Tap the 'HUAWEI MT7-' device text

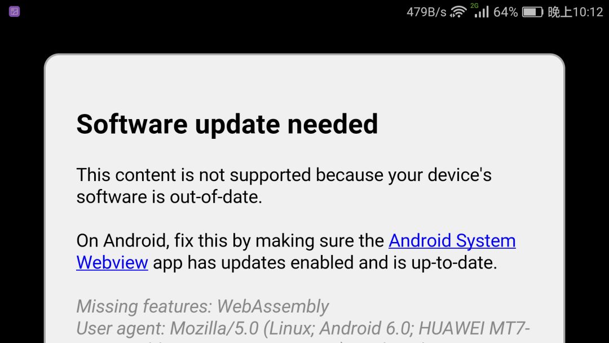click(x=474, y=328)
